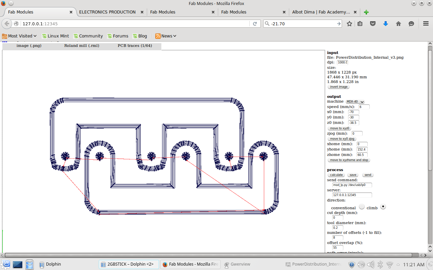Open the Firefox hamburger menu

(426, 24)
